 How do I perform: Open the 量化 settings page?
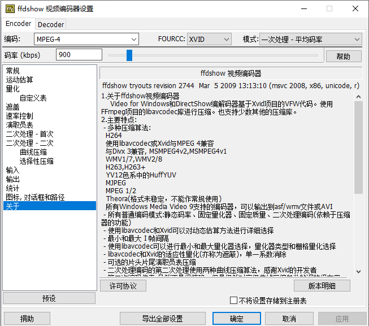coord(12,89)
